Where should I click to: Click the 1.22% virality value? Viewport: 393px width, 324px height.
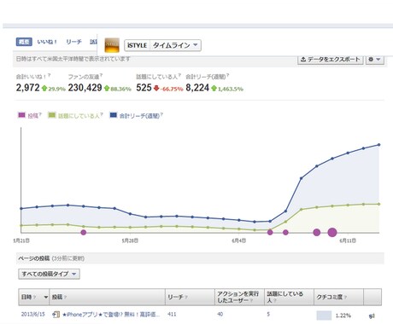tap(343, 315)
